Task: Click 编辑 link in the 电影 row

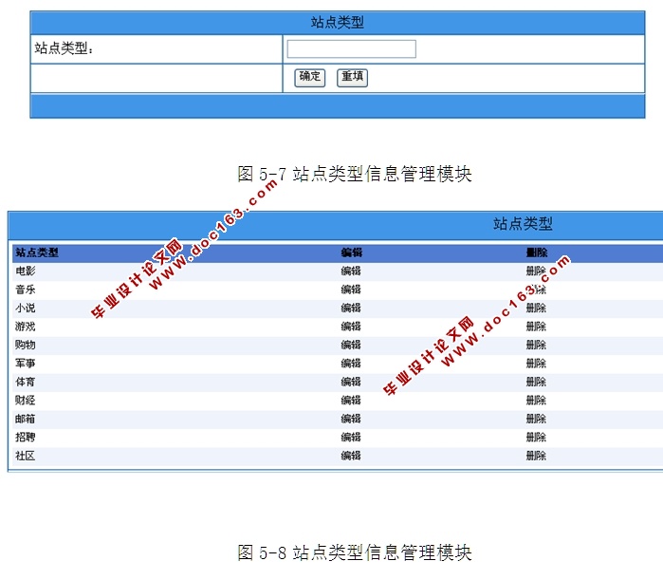Action: [x=351, y=271]
